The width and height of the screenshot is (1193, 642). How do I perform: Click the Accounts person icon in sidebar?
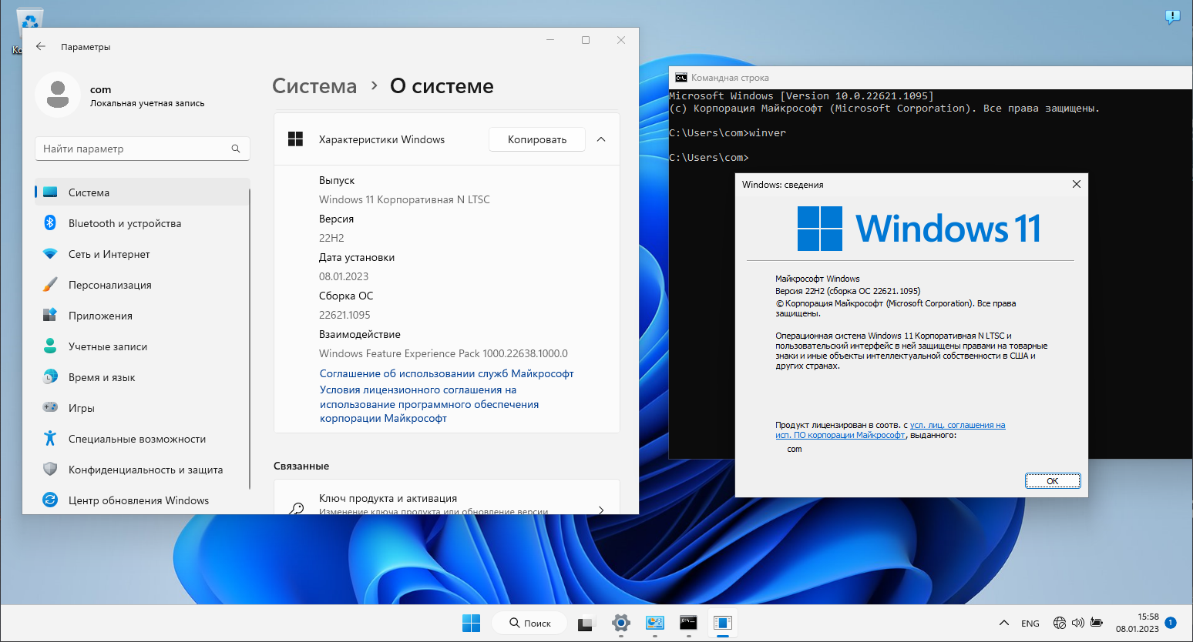pyautogui.click(x=50, y=346)
